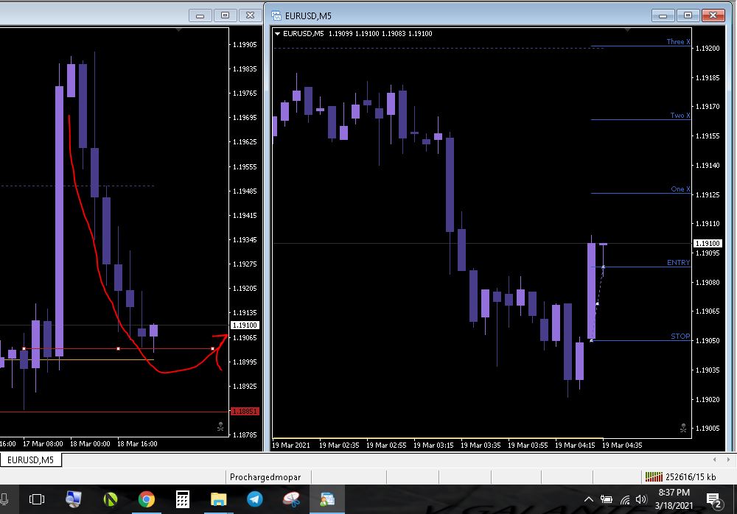This screenshot has width=737, height=514.
Task: Click the Two X target line label
Action: 680,115
